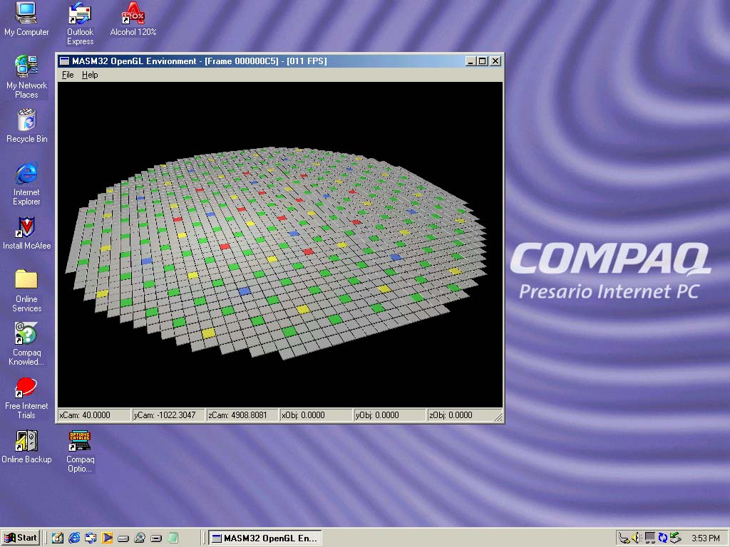Click the green arrow device tray icon
The width and height of the screenshot is (730, 547).
(x=675, y=538)
